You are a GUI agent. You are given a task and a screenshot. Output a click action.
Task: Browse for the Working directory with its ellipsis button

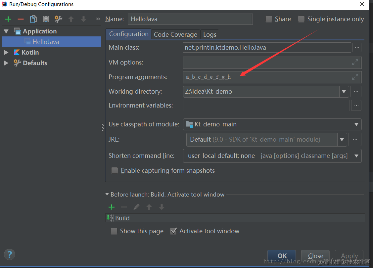click(x=356, y=92)
